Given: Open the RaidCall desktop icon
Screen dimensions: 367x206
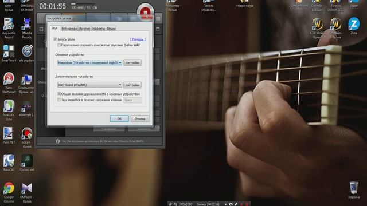Looking at the screenshot, I should click(9, 163).
